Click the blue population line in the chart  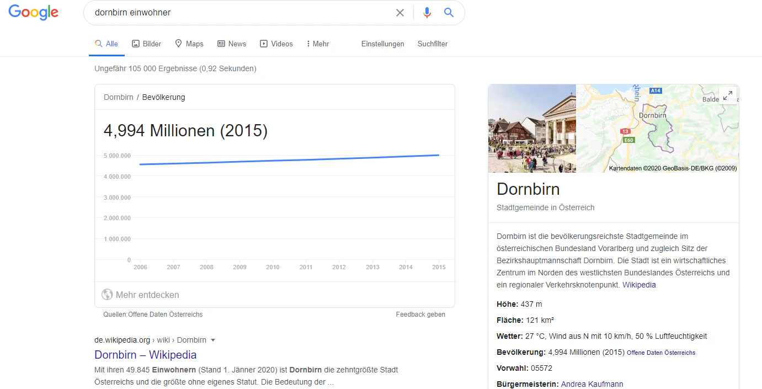click(290, 159)
